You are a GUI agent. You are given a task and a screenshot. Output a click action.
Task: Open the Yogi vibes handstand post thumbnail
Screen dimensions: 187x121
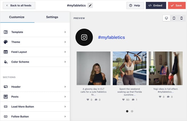[x=166, y=68]
